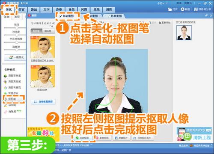The height and width of the screenshot is (154, 214).
Task: Toggle the 抠图笔 mode button
Action: tap(36, 31)
